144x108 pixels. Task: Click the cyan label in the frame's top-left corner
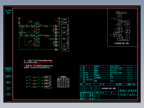(8, 12)
